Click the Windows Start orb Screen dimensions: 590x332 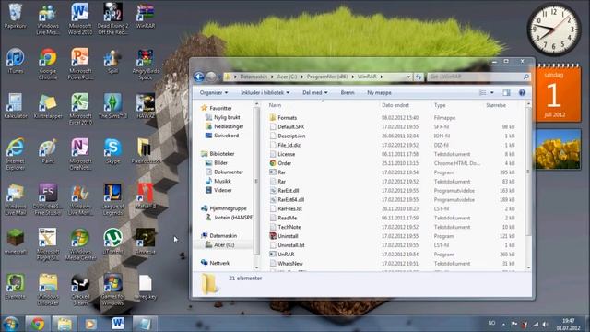(10, 324)
